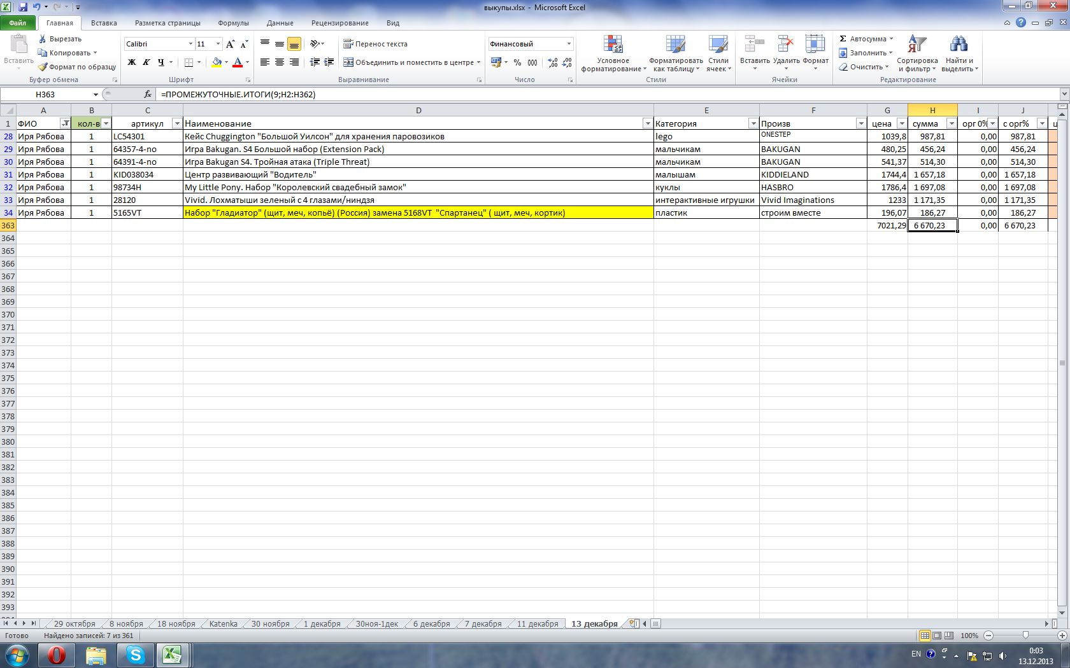Open the font name Calibri dropdown

coord(190,44)
